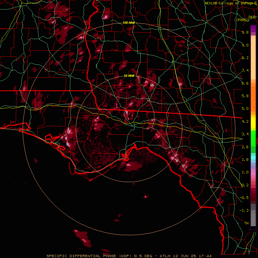Click the "4.2" color scale value
258x258 pixels.
pos(245,122)
